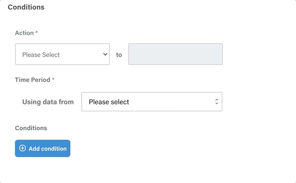Click the up-down arrows of Using data from select
This screenshot has height=183, width=296.
point(217,102)
